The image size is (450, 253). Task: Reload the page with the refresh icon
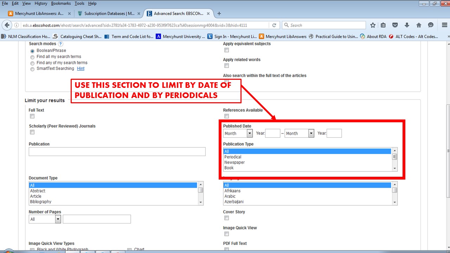click(x=274, y=25)
